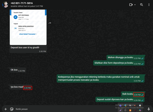Click the multicolor circle icon in the tray

pyautogui.click(x=140, y=110)
